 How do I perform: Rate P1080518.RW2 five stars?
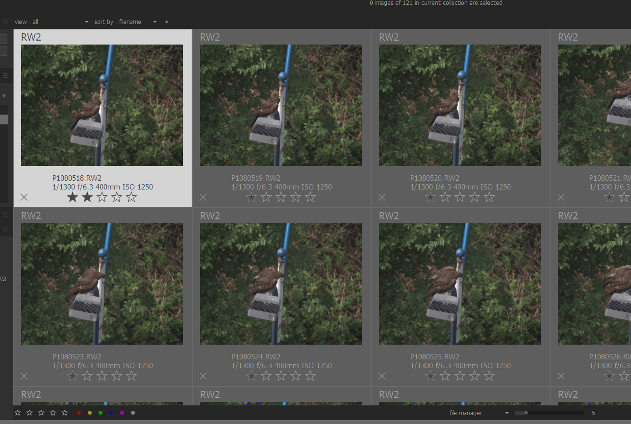[x=131, y=197]
